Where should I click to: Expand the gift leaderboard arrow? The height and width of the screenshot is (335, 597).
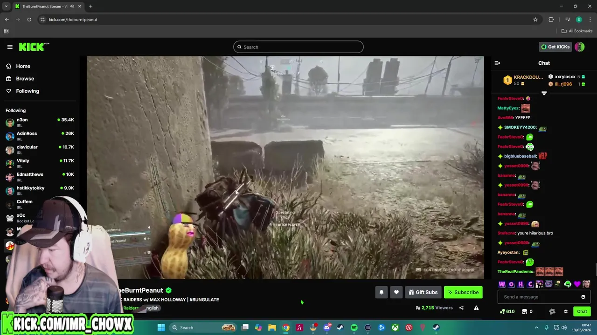point(544,93)
